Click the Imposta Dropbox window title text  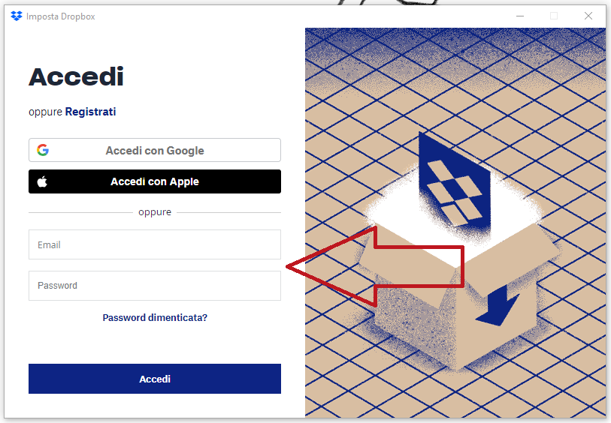click(x=60, y=16)
